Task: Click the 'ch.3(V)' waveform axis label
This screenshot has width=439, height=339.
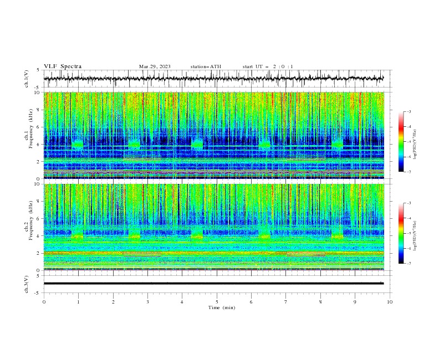Action: (27, 284)
